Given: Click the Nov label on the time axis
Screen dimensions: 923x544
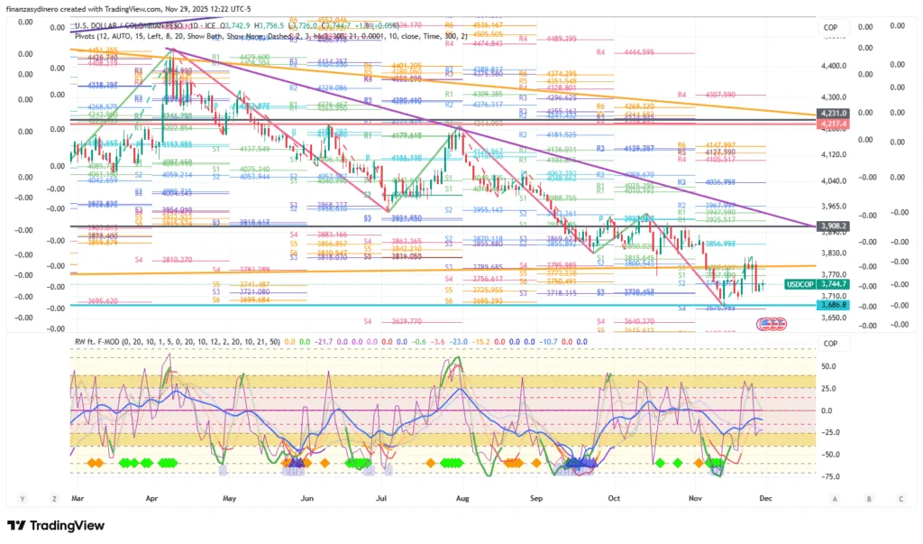Looking at the screenshot, I should pos(694,498).
